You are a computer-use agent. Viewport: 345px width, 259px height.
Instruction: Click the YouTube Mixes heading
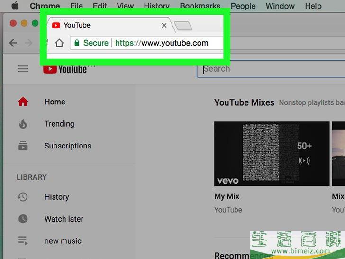pyautogui.click(x=244, y=102)
